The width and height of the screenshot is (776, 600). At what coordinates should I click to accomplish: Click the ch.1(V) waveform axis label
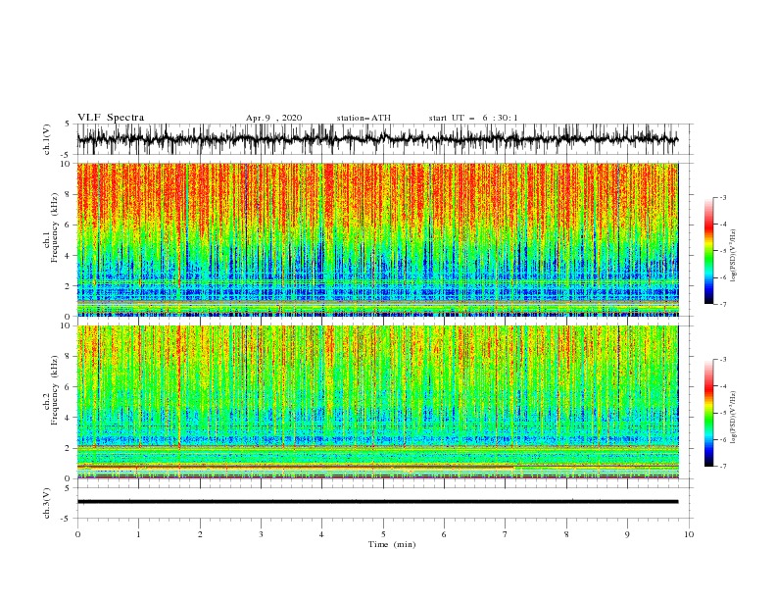[47, 139]
